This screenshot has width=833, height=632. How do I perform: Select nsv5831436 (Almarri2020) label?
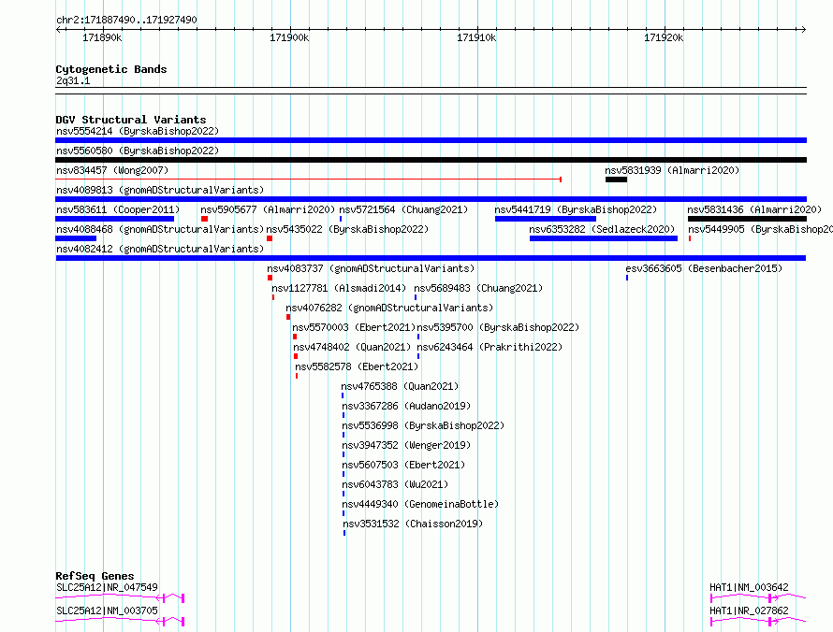click(754, 209)
